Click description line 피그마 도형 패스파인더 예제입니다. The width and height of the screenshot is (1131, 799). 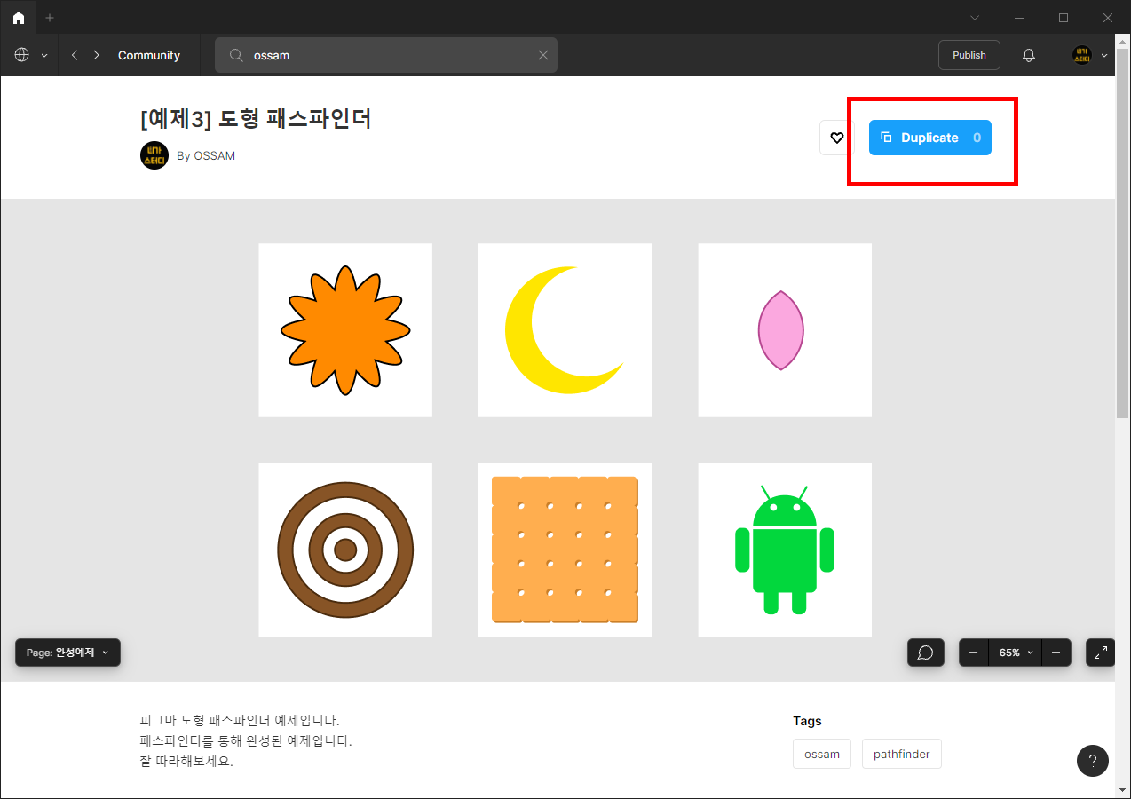[240, 720]
